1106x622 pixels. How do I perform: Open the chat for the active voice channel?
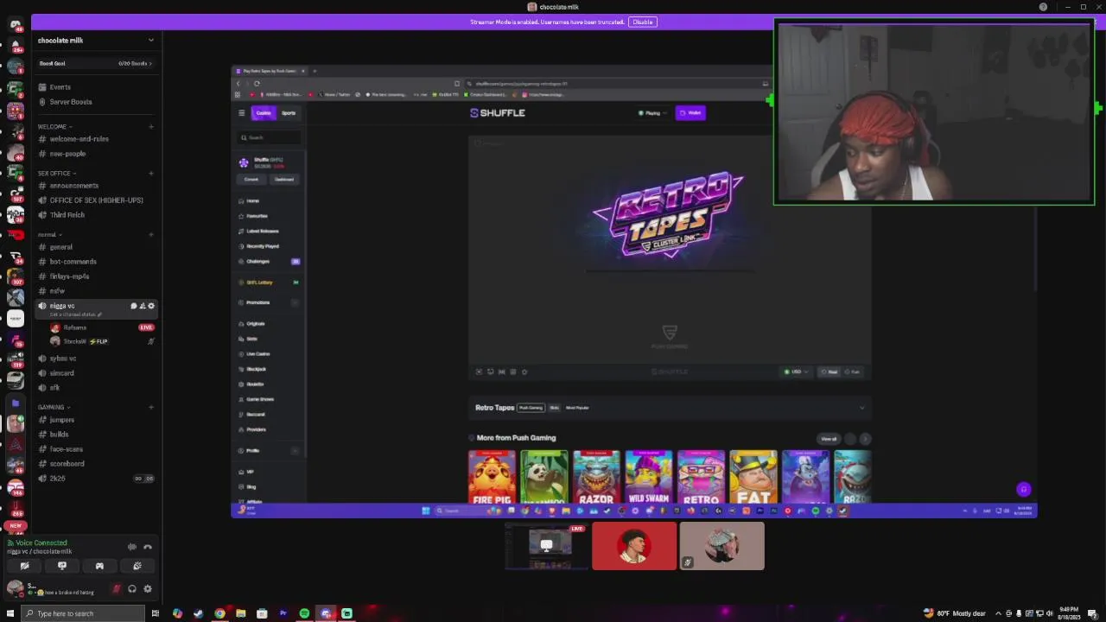[x=133, y=306]
